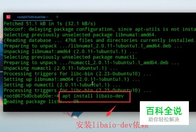This screenshot has width=196, height=132.
Task: Click the red terminal icon in tab bar
Action: 9,17
